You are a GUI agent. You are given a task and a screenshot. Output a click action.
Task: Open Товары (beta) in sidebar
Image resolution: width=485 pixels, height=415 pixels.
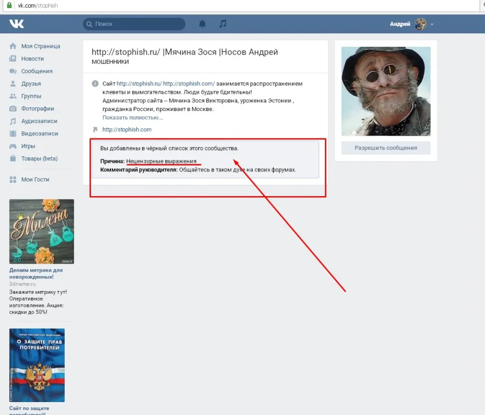tap(39, 158)
